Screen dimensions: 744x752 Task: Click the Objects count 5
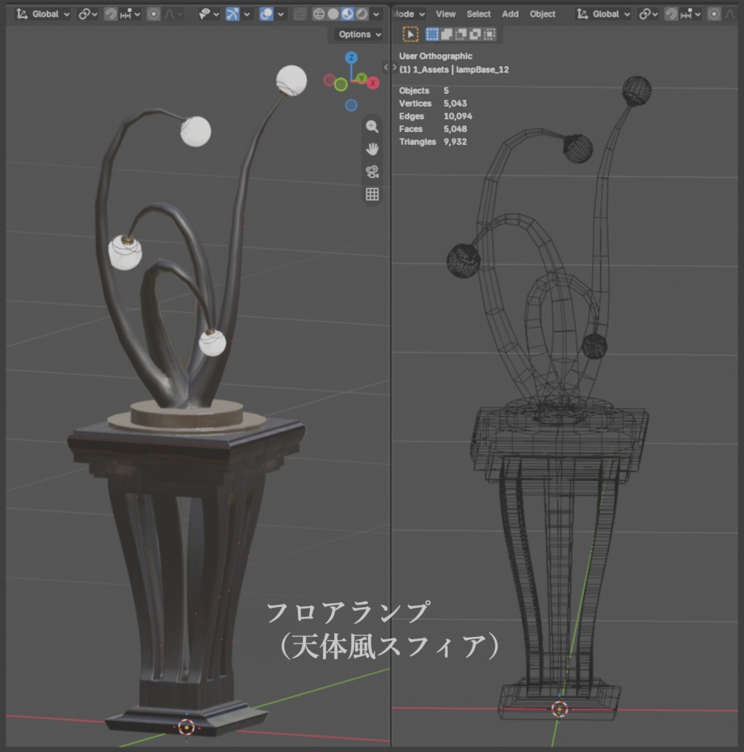(x=446, y=91)
